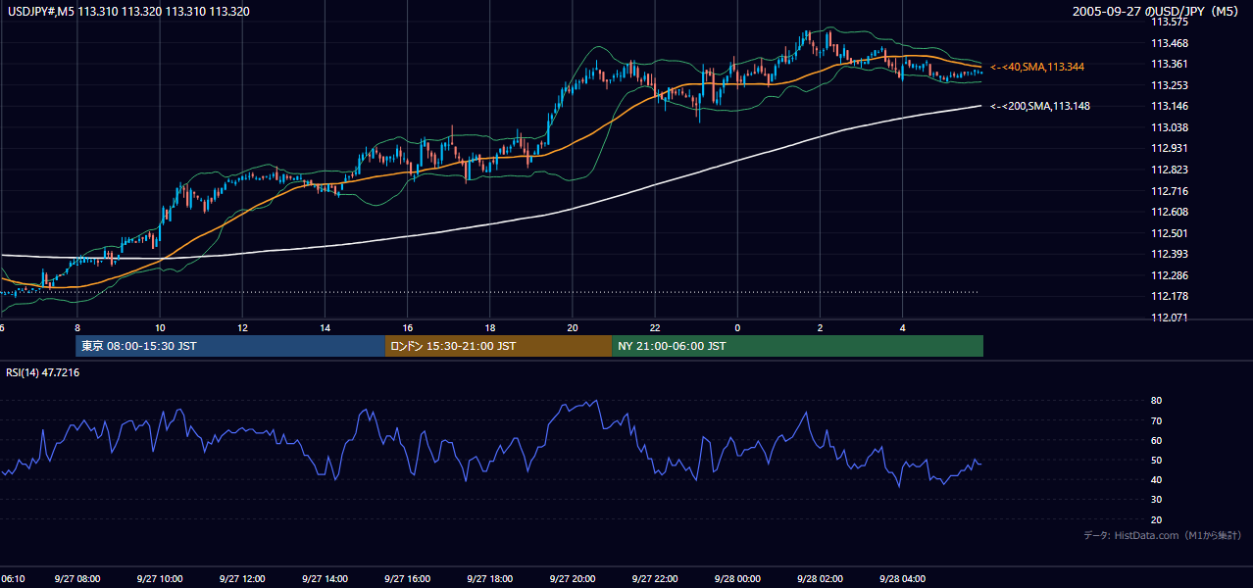Click the white 200 SMA label 113.148
The height and width of the screenshot is (588, 1253).
pyautogui.click(x=1038, y=106)
